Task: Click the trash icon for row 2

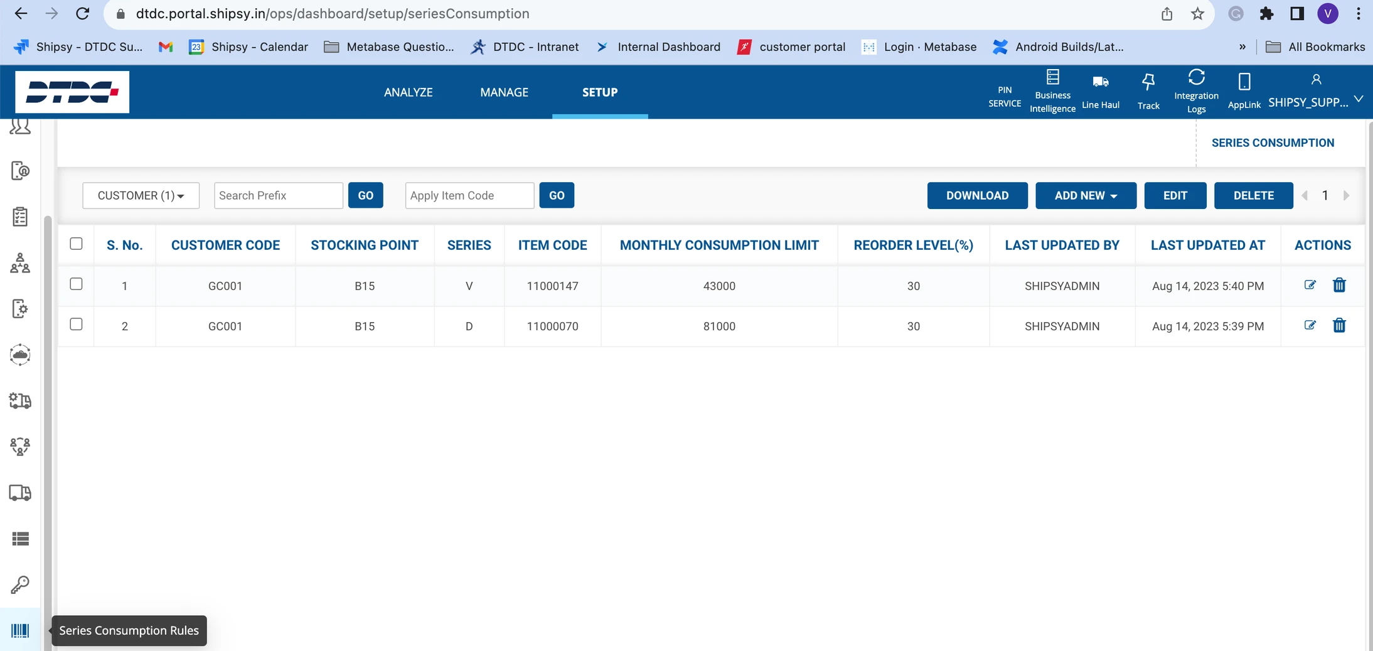Action: 1339,325
